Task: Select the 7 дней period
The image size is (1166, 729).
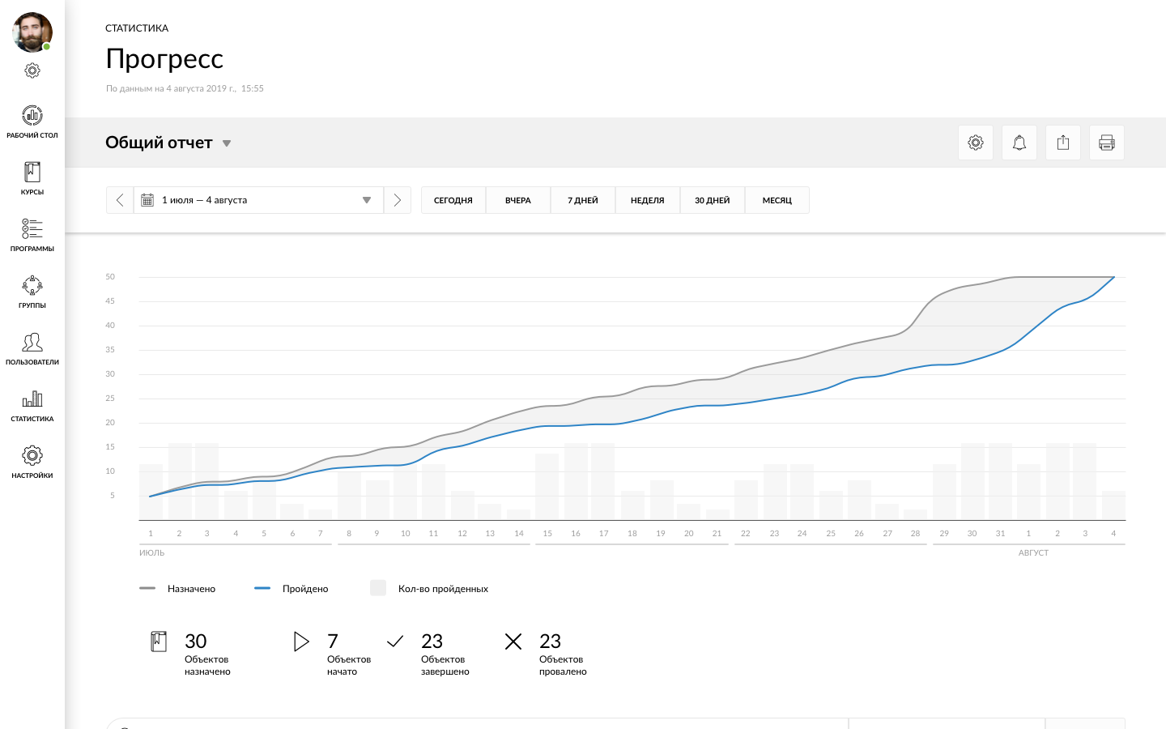Action: 583,200
